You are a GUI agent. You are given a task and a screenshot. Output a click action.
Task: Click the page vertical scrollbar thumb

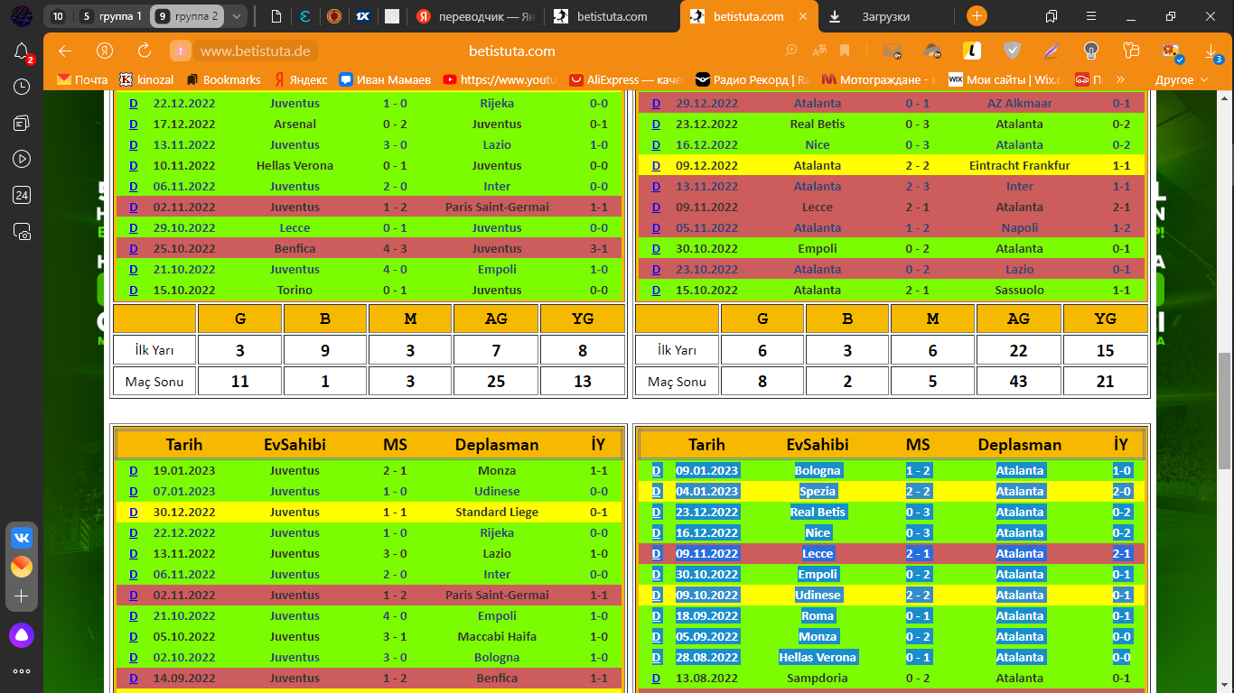point(1225,411)
